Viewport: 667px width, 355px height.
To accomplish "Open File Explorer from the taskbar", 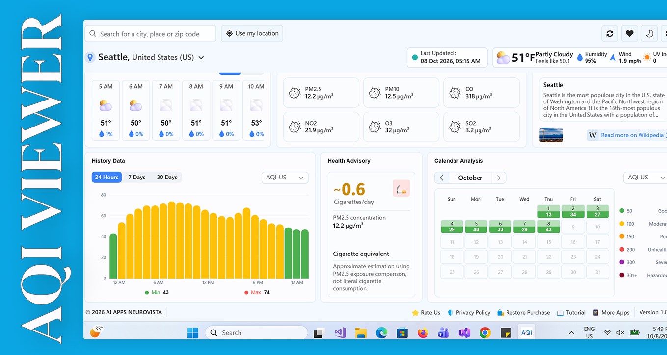I will 361,333.
